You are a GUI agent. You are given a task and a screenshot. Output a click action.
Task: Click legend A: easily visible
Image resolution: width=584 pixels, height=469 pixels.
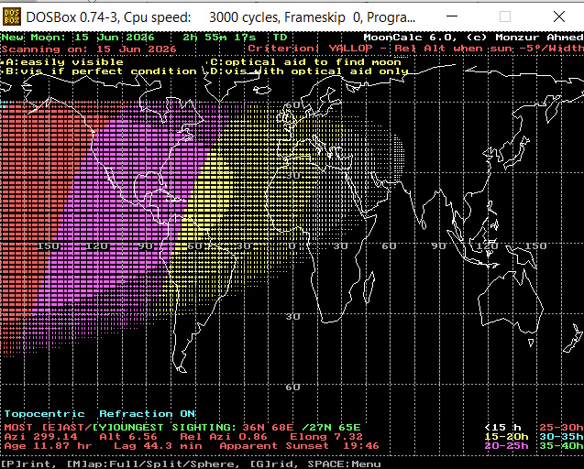(64, 62)
